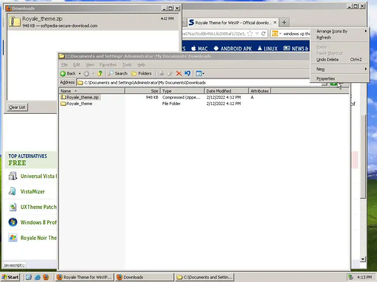Reload the page in Firefox
This screenshot has width=377, height=282.
coord(264,33)
